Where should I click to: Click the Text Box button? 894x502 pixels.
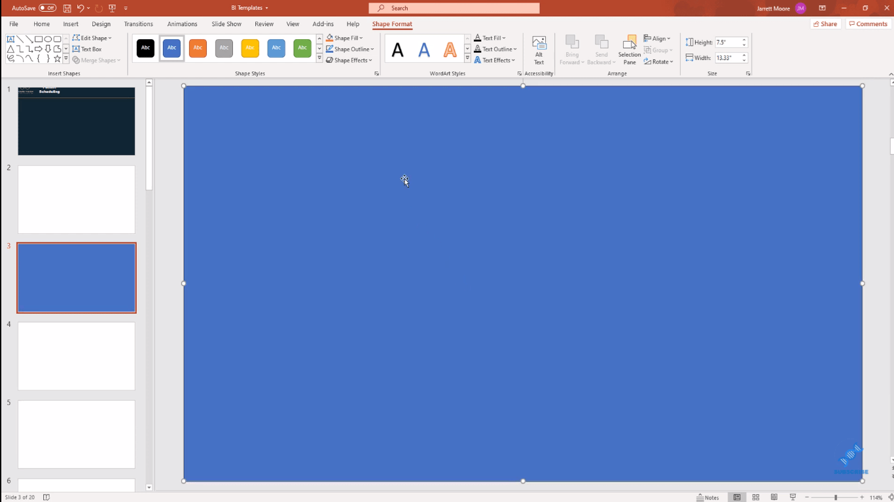(87, 49)
